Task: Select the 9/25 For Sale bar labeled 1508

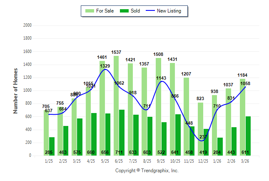Action: (159, 104)
